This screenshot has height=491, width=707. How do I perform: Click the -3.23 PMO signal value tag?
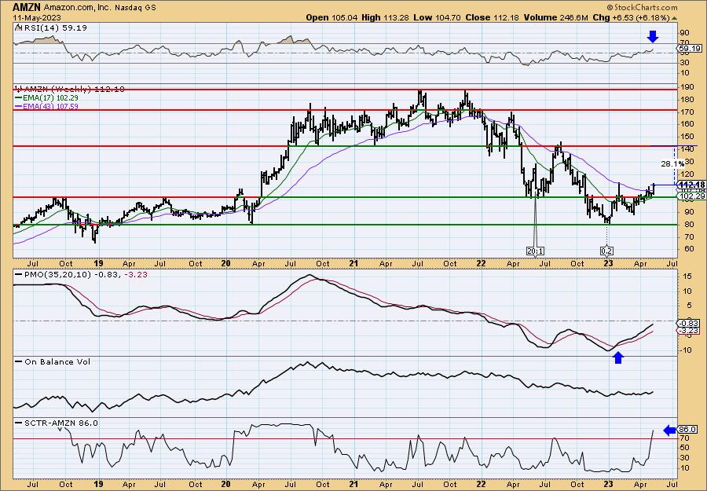point(690,331)
